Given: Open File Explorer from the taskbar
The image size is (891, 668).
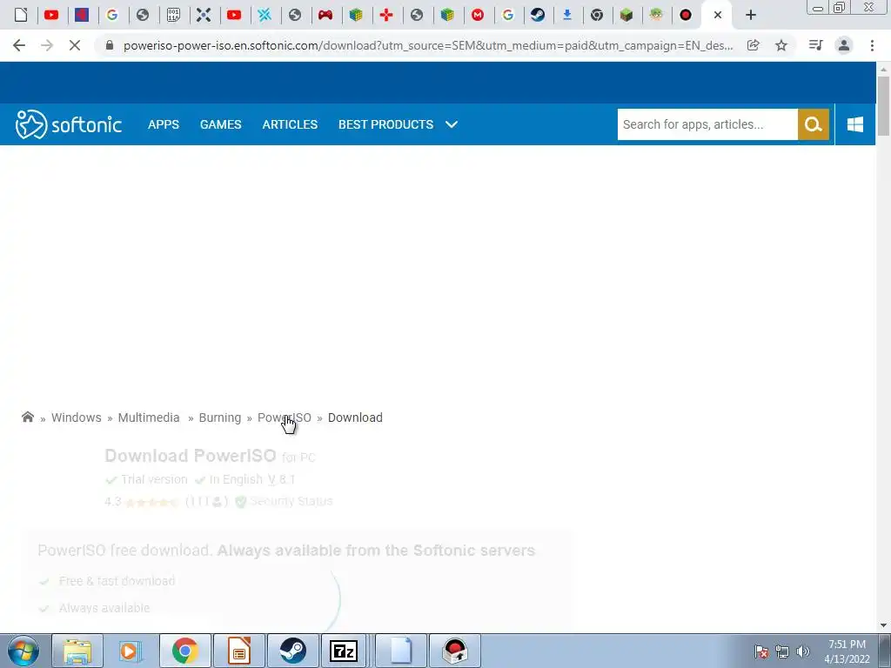Looking at the screenshot, I should click(77, 651).
